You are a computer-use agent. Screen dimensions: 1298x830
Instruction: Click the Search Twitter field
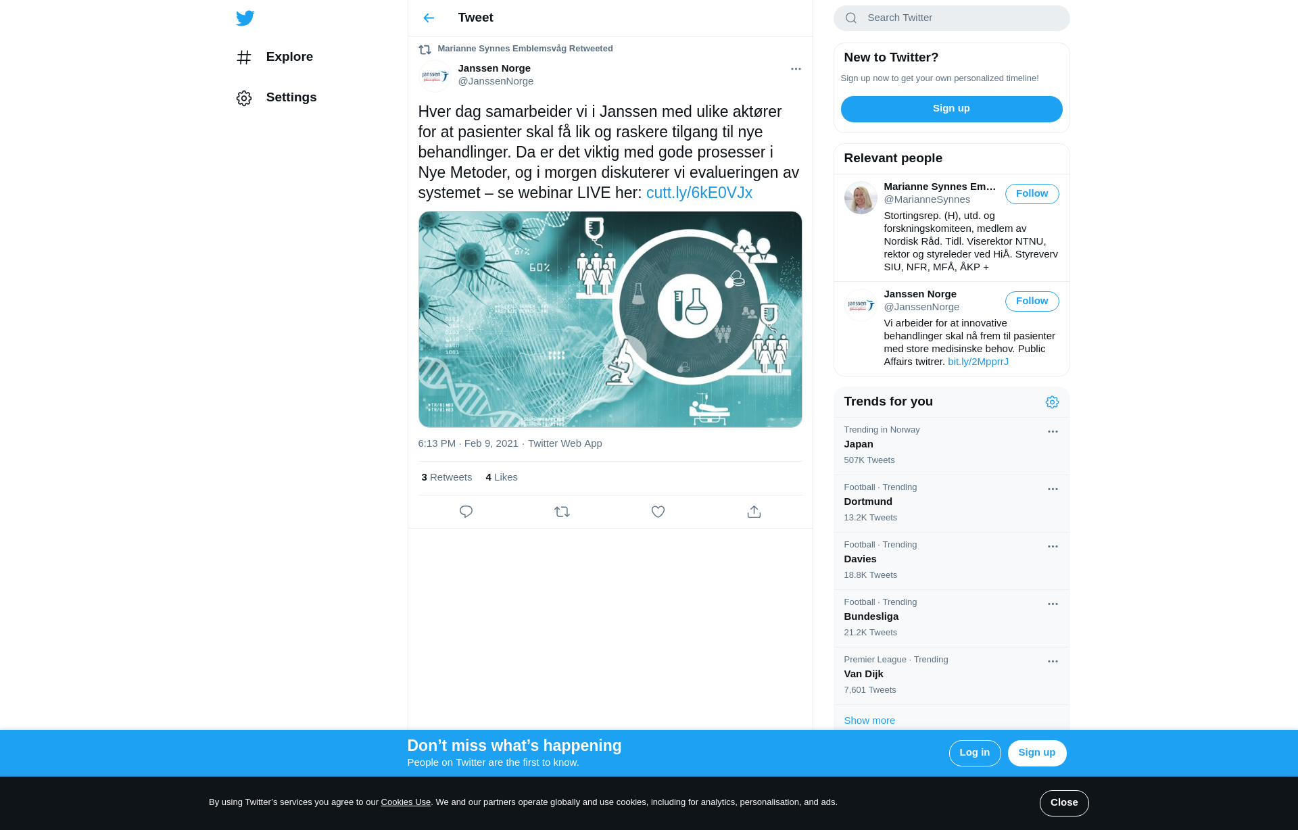click(x=960, y=18)
